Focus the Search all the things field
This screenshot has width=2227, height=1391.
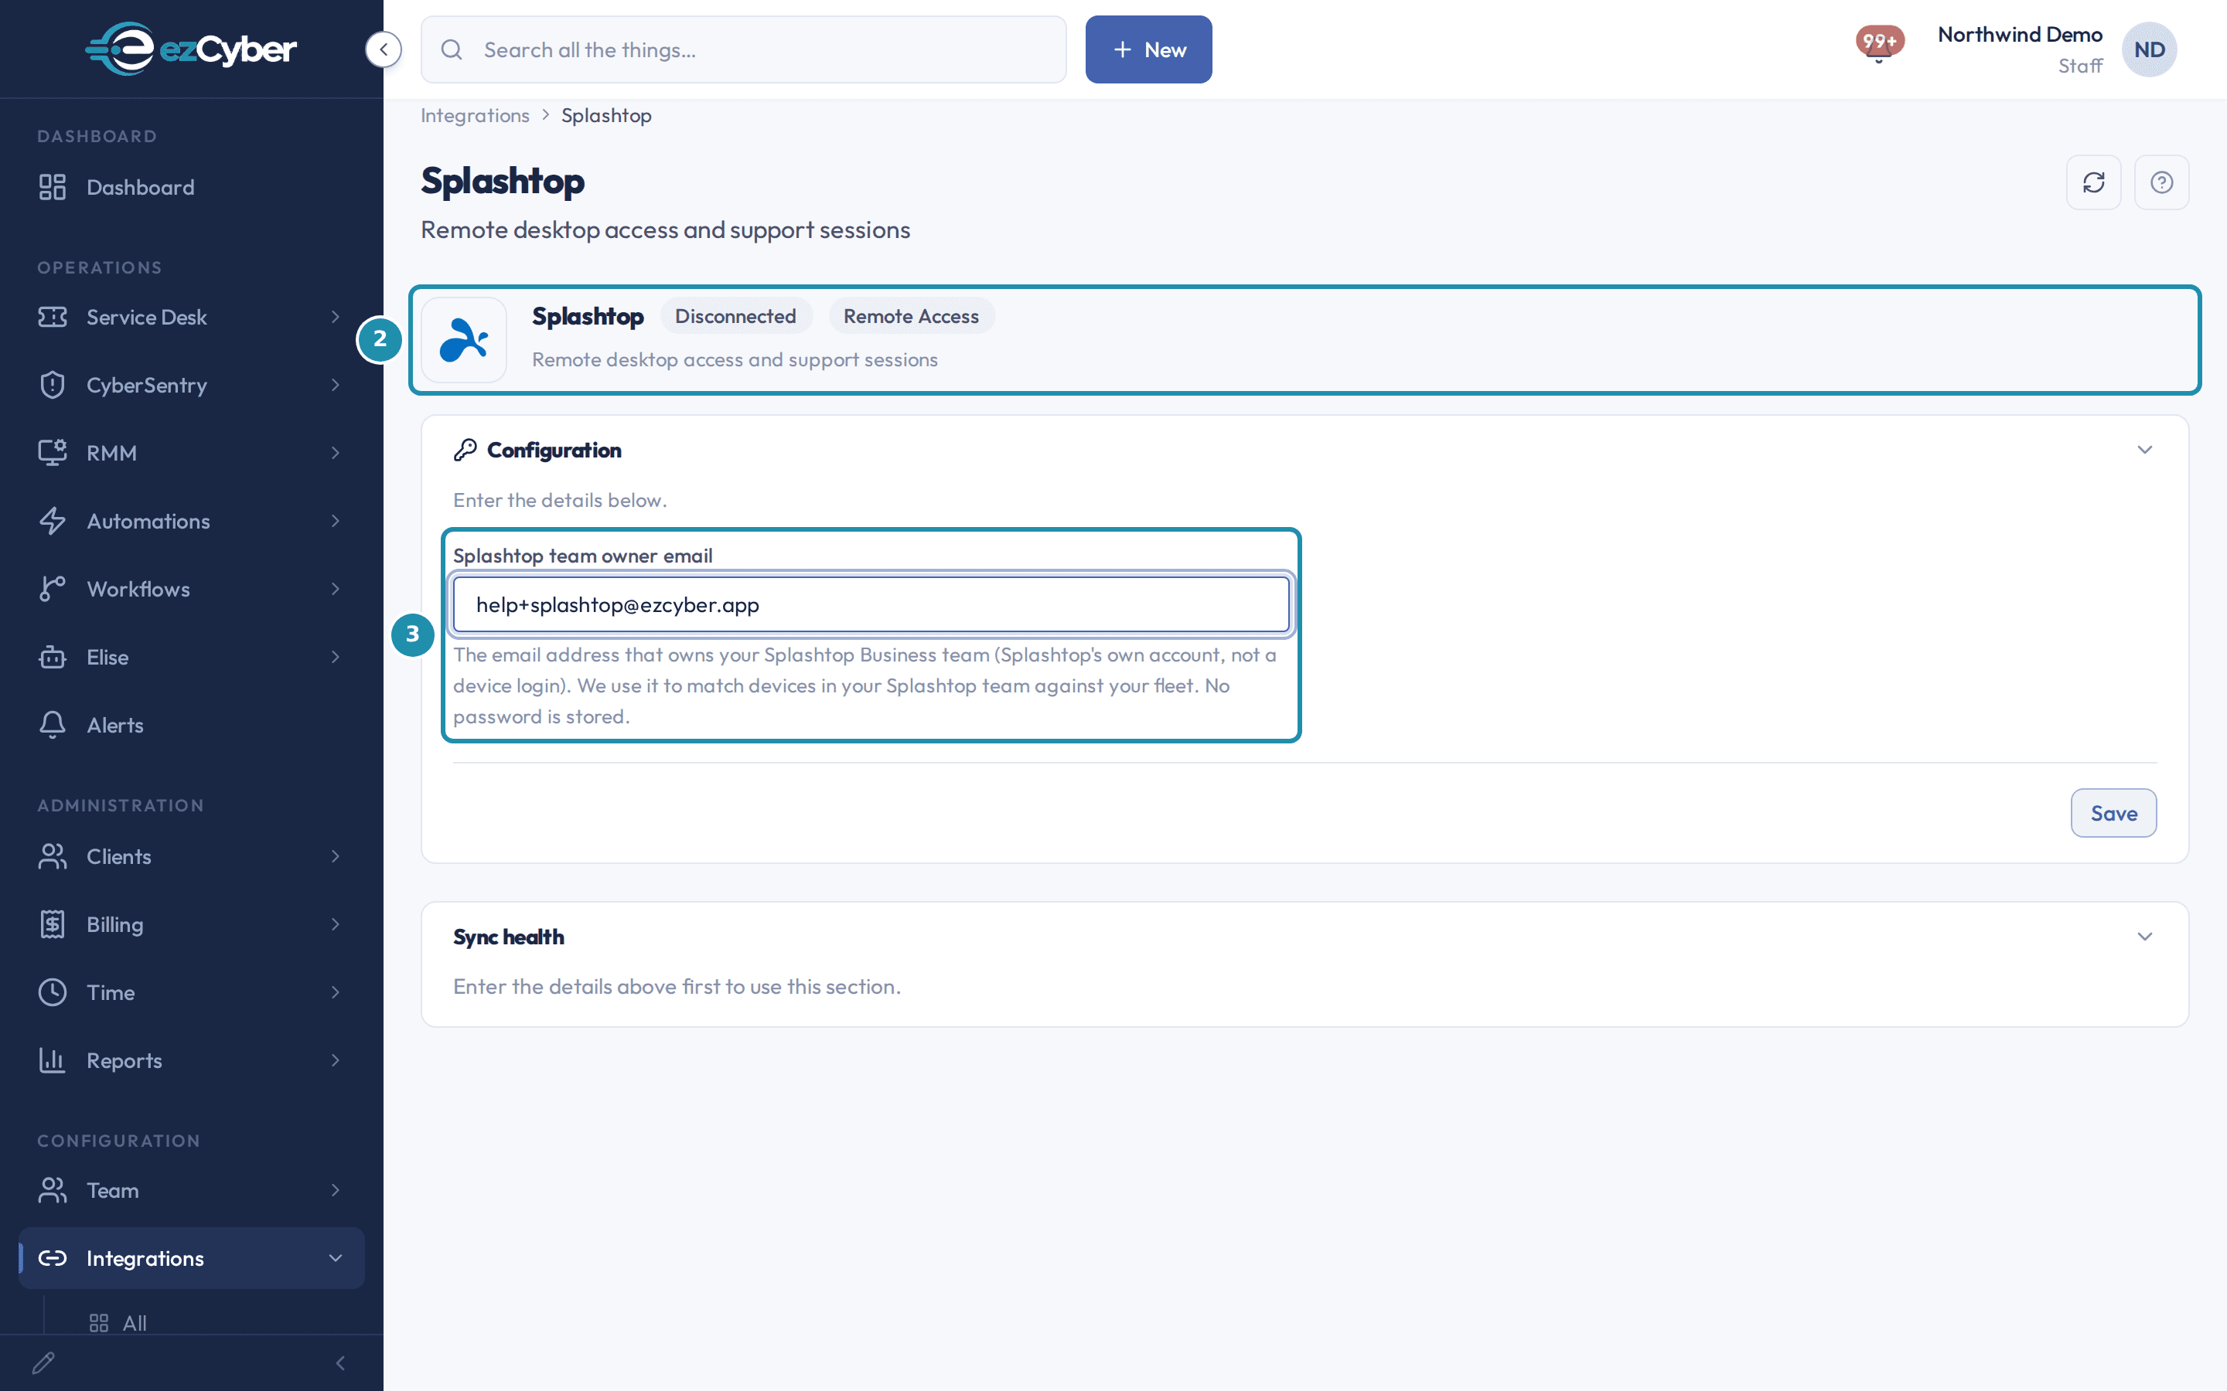pyautogui.click(x=744, y=49)
